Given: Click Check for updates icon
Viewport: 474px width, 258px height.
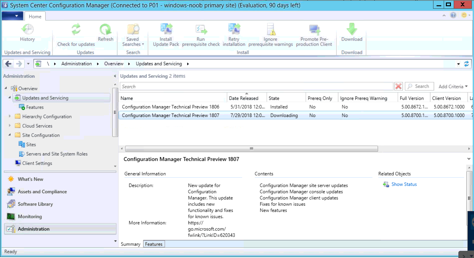Looking at the screenshot, I should click(x=76, y=30).
